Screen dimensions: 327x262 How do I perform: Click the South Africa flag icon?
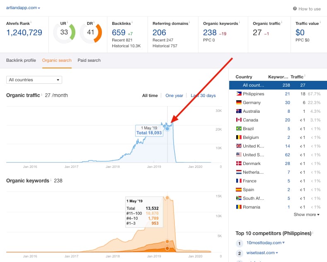coord(239,198)
